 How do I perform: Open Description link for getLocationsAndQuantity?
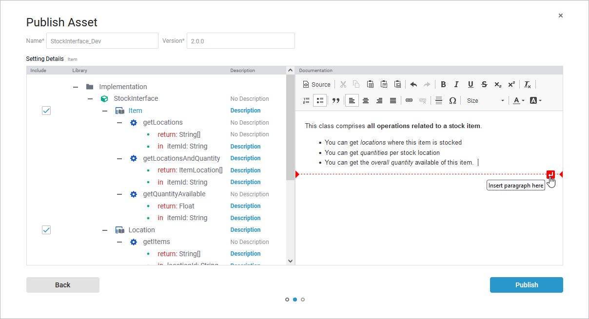tap(245, 158)
